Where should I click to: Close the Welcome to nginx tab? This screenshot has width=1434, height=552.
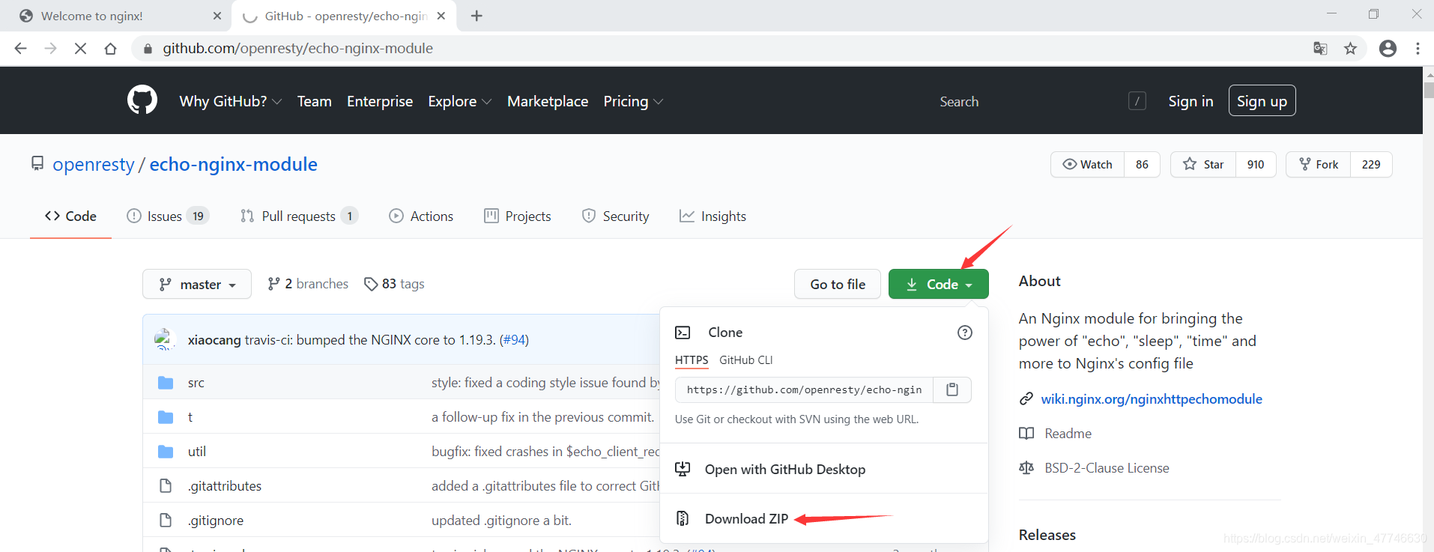pyautogui.click(x=217, y=16)
